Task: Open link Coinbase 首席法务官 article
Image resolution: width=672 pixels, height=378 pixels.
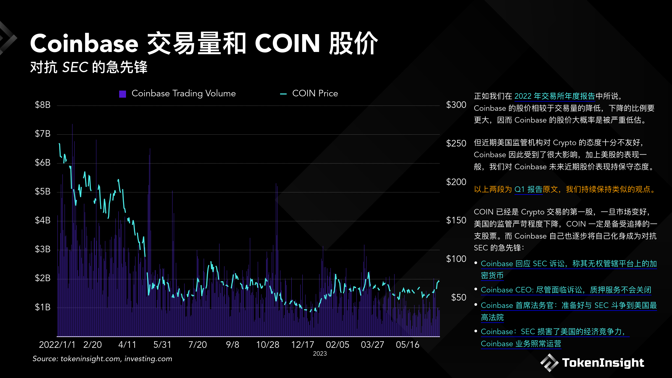Action: coord(569,311)
